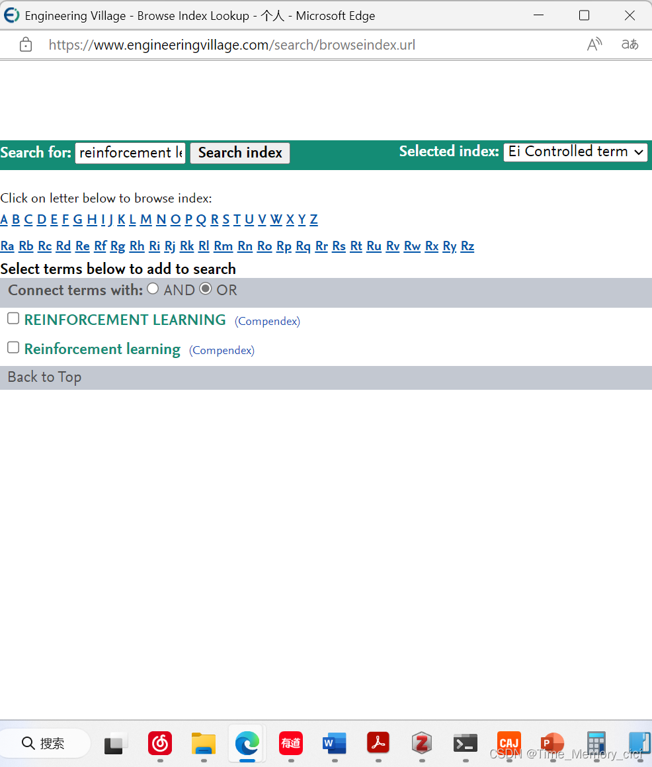Browse the Ro sub-index
This screenshot has width=652, height=767.
[265, 246]
